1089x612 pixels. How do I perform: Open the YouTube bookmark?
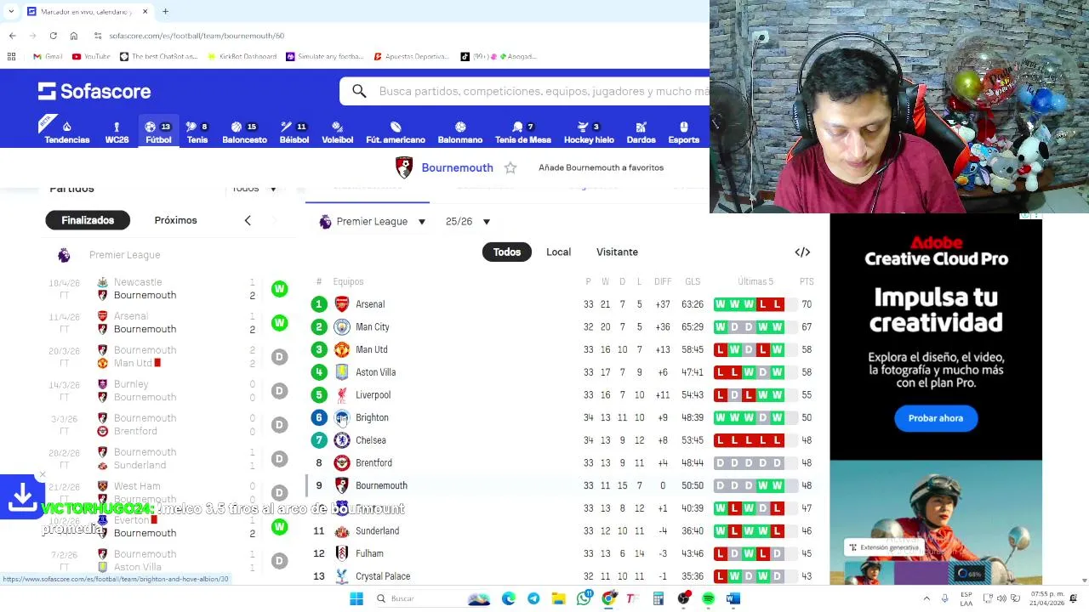pyautogui.click(x=92, y=56)
